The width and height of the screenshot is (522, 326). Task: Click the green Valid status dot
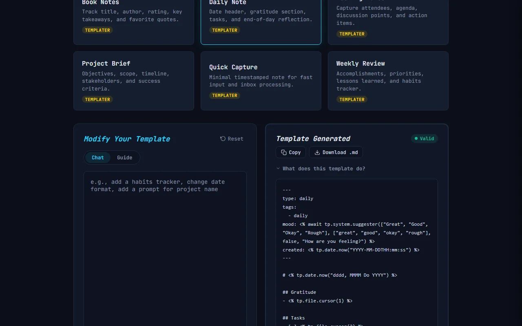click(416, 139)
